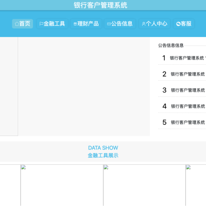The image size is (206, 206).
Task: Open the 客服 customer service menu item
Action: click(184, 24)
